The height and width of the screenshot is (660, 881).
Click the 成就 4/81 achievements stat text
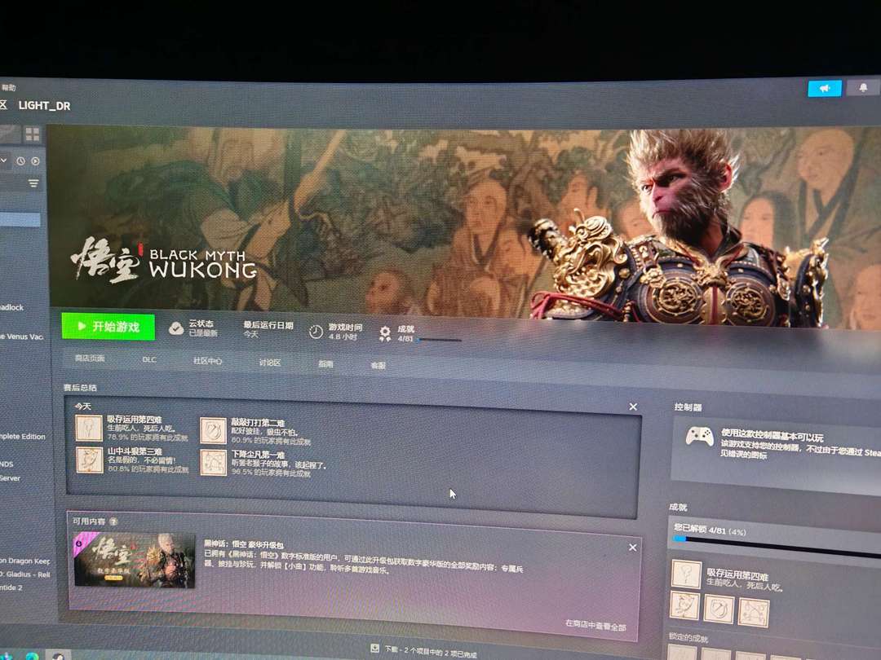pyautogui.click(x=405, y=333)
